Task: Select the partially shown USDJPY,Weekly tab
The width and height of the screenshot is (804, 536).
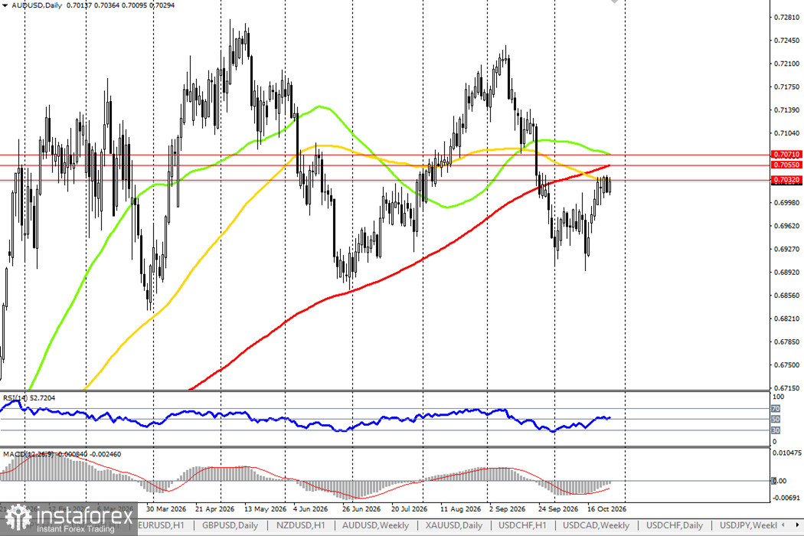Action: click(748, 525)
